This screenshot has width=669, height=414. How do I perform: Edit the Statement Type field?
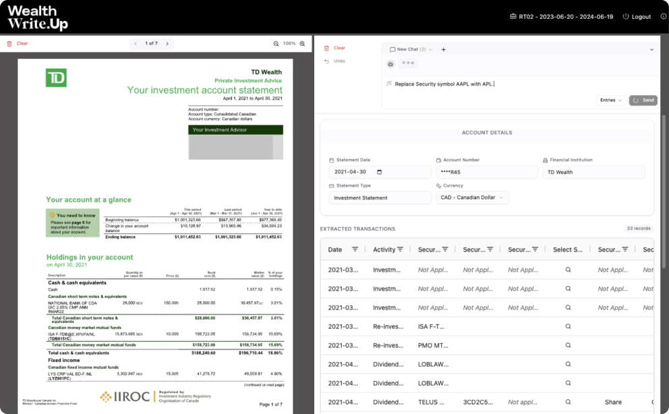click(x=380, y=198)
